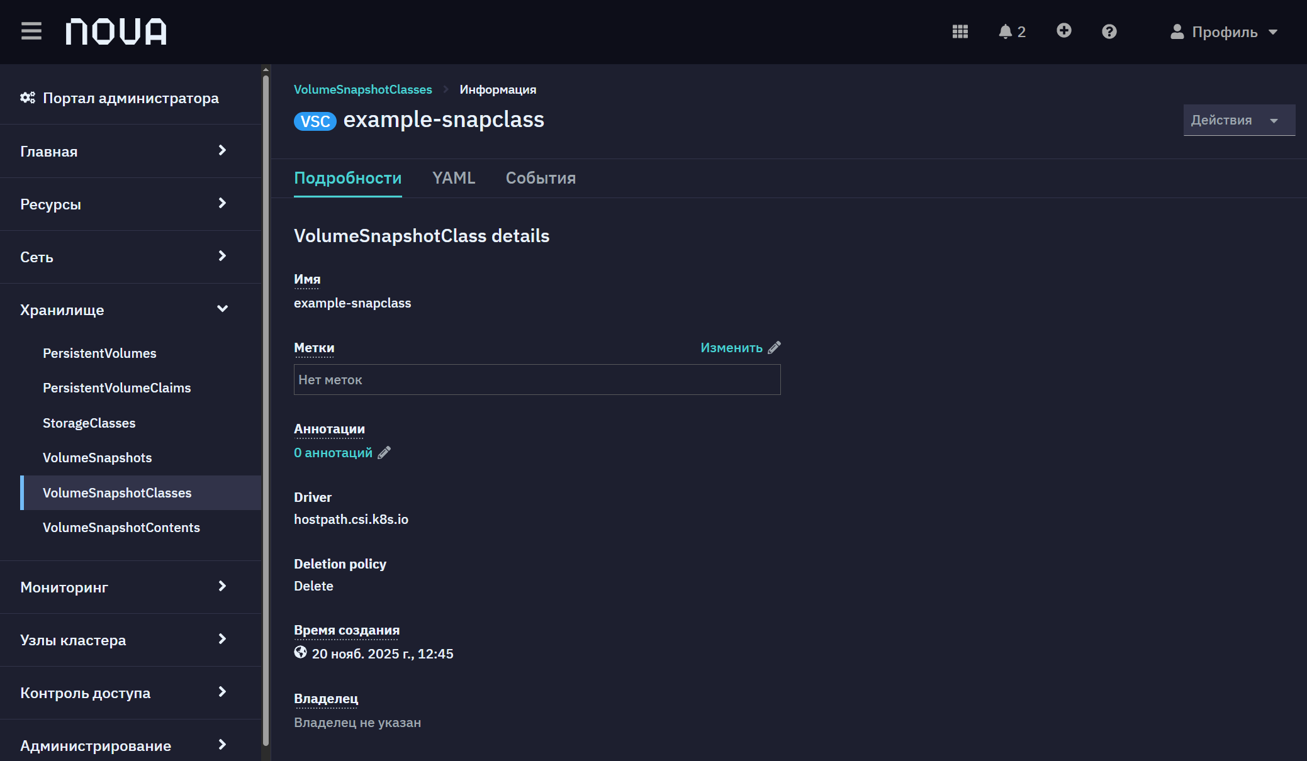The image size is (1307, 761).
Task: Click the example-snapclass page title
Action: (x=444, y=119)
